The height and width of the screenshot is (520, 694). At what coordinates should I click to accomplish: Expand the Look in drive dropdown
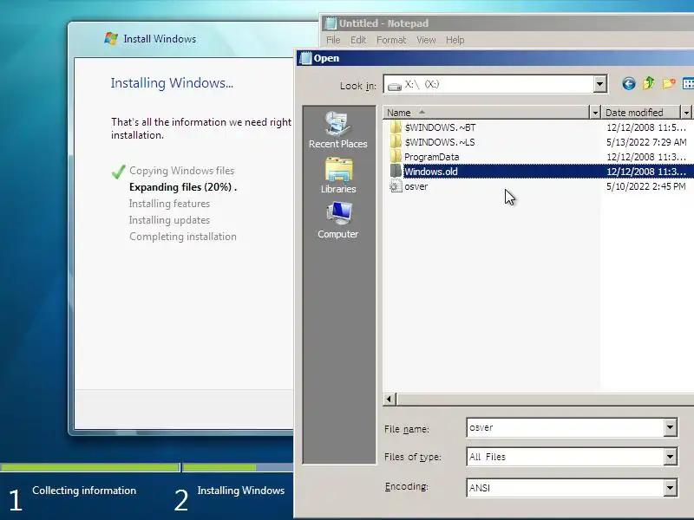click(x=599, y=83)
